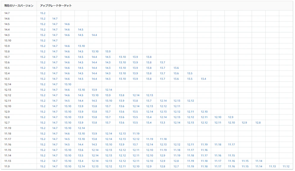
Task: Click 11.18 link in the 11.17 row
Action: click(163, 139)
